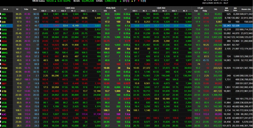Image resolution: width=253 pixels, height=128 pixels.
Task: Click the green up triangle in HPG row
Action: click(x=130, y=37)
